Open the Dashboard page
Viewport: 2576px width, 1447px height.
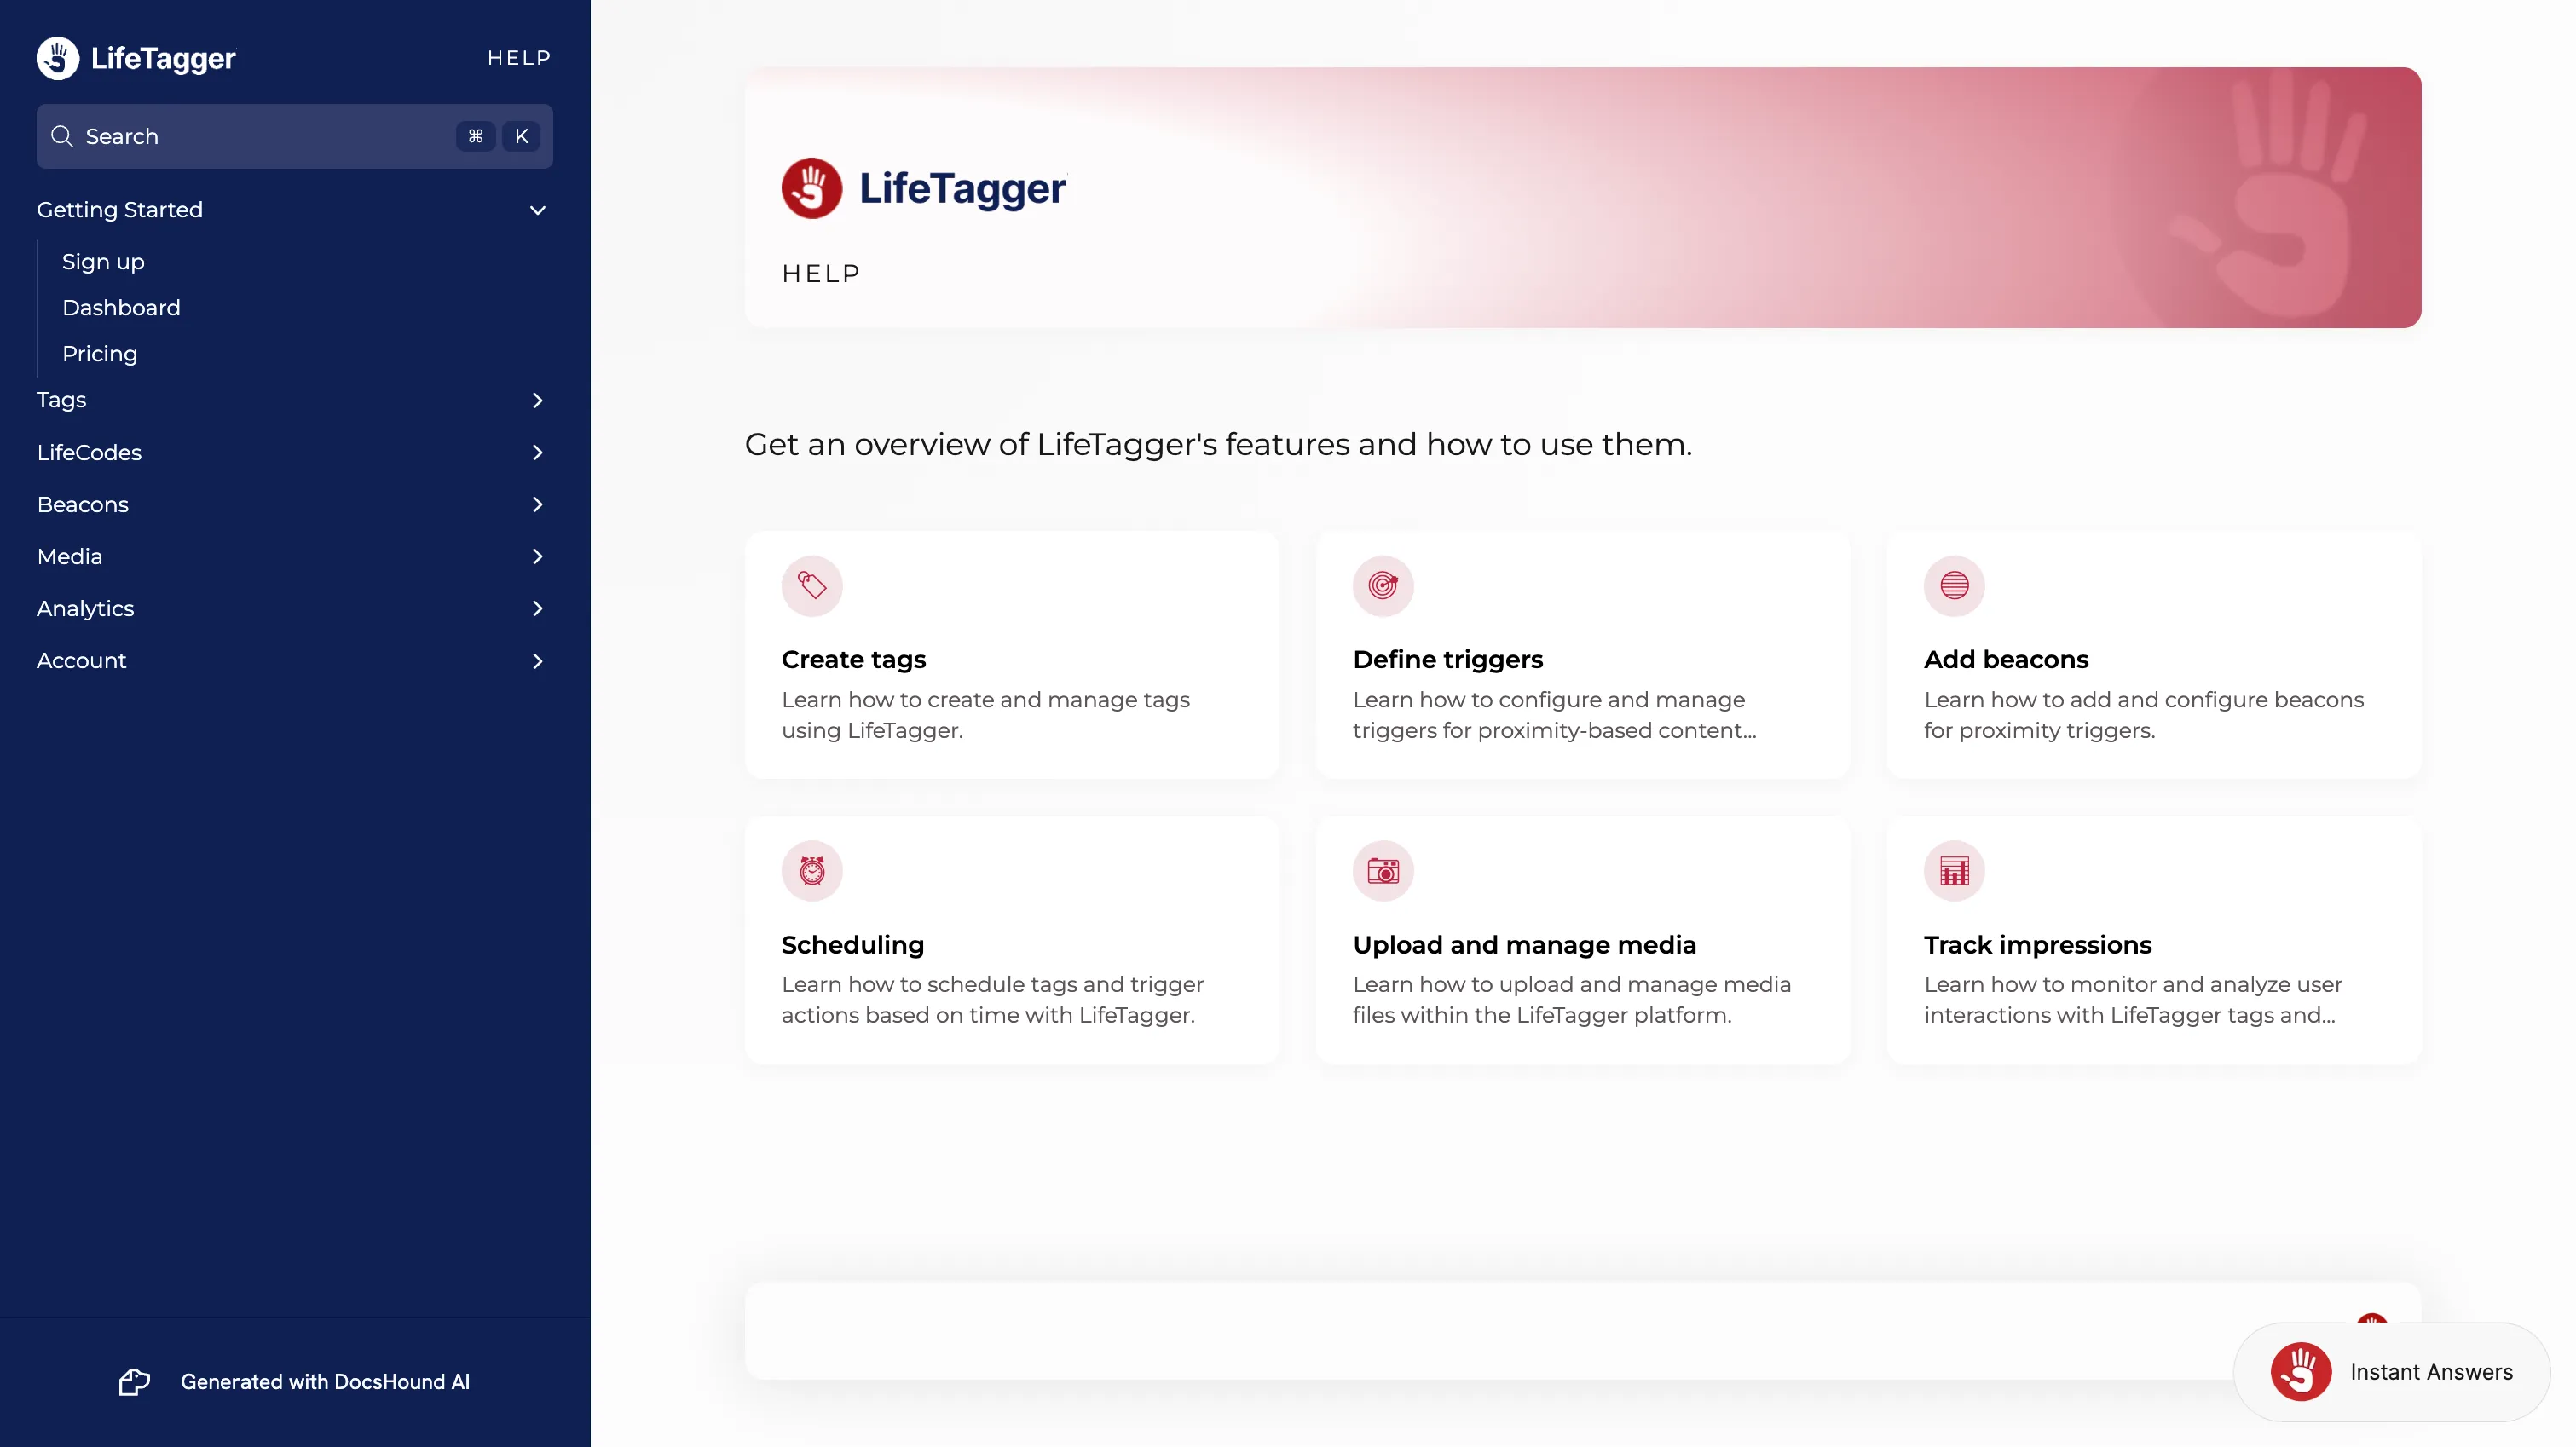(x=120, y=306)
